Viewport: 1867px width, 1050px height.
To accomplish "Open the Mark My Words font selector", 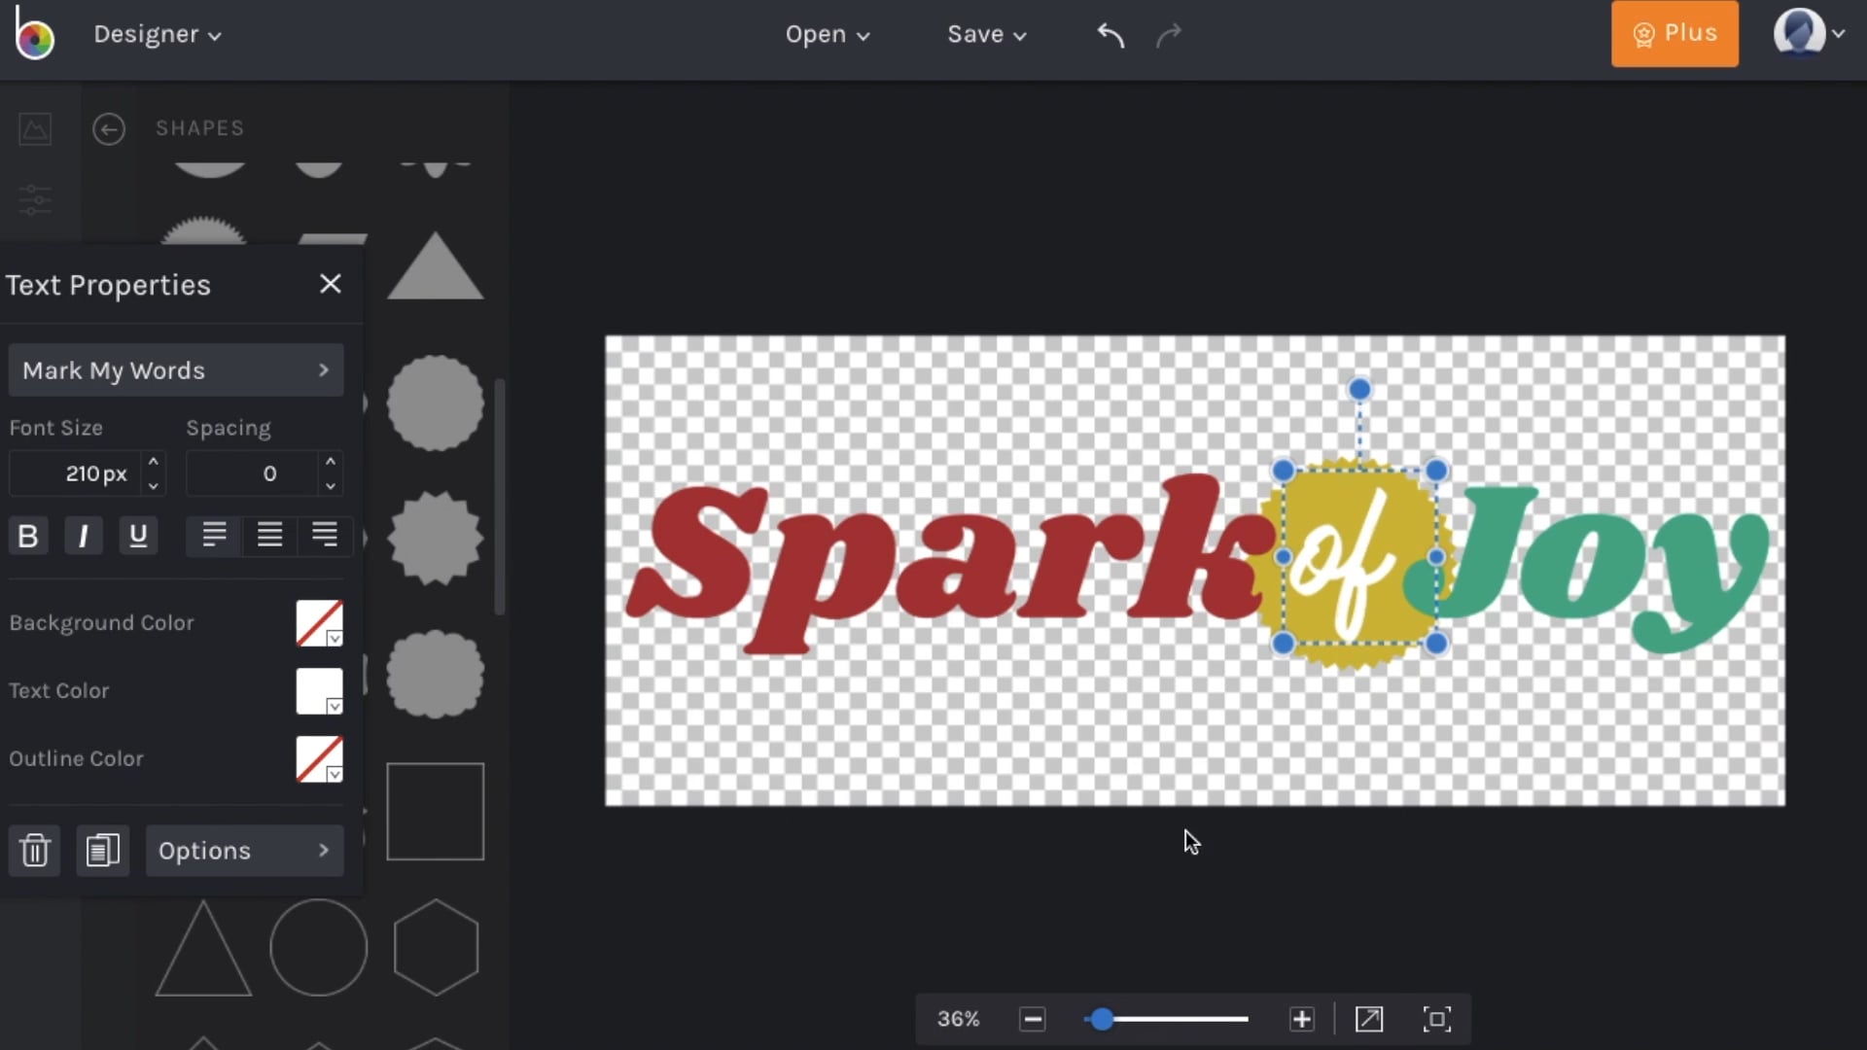I will click(x=176, y=370).
